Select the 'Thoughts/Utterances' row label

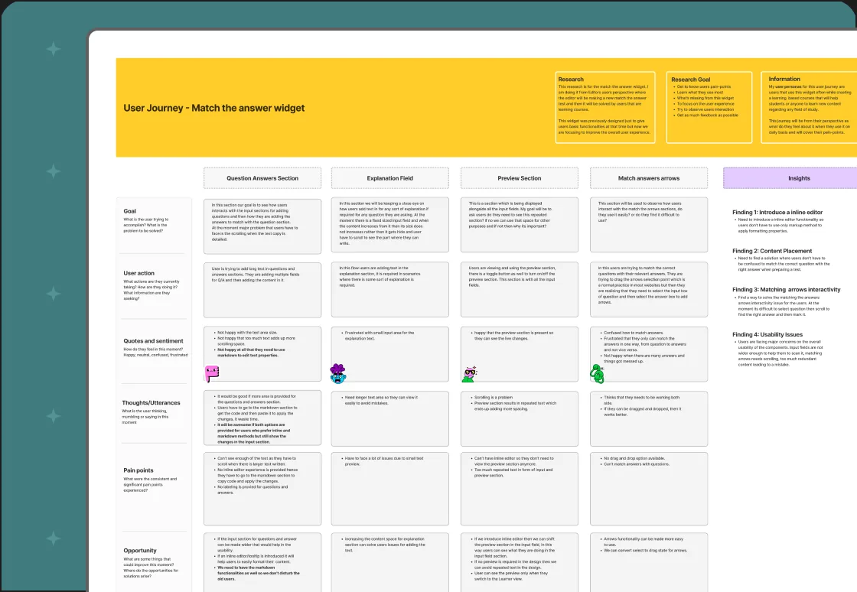pyautogui.click(x=151, y=402)
